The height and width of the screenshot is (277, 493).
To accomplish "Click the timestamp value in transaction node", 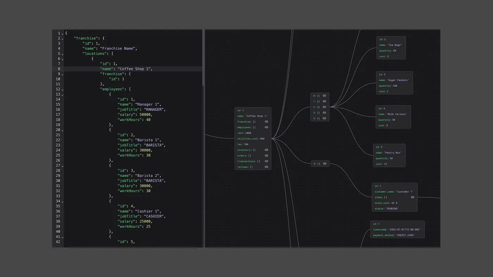I will click(405, 230).
